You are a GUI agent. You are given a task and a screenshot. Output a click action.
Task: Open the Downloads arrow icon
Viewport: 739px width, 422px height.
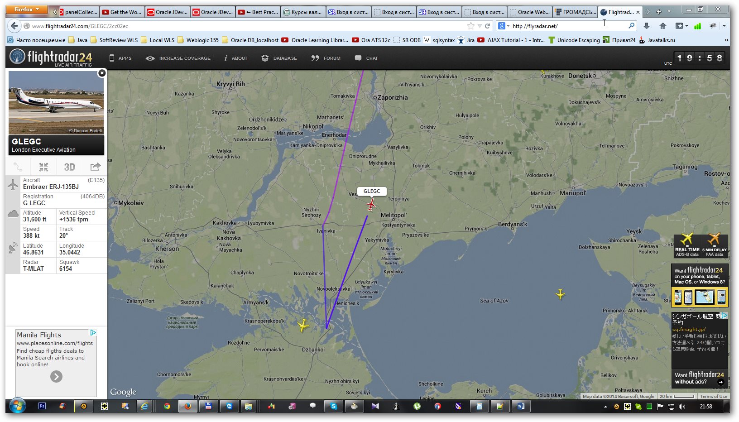[647, 26]
